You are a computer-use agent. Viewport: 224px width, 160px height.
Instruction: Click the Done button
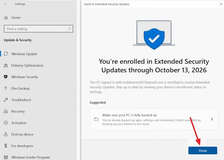point(203,151)
